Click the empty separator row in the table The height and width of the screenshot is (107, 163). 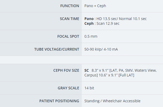tap(81, 60)
